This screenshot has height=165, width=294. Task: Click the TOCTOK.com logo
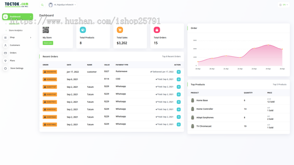coord(17,5)
